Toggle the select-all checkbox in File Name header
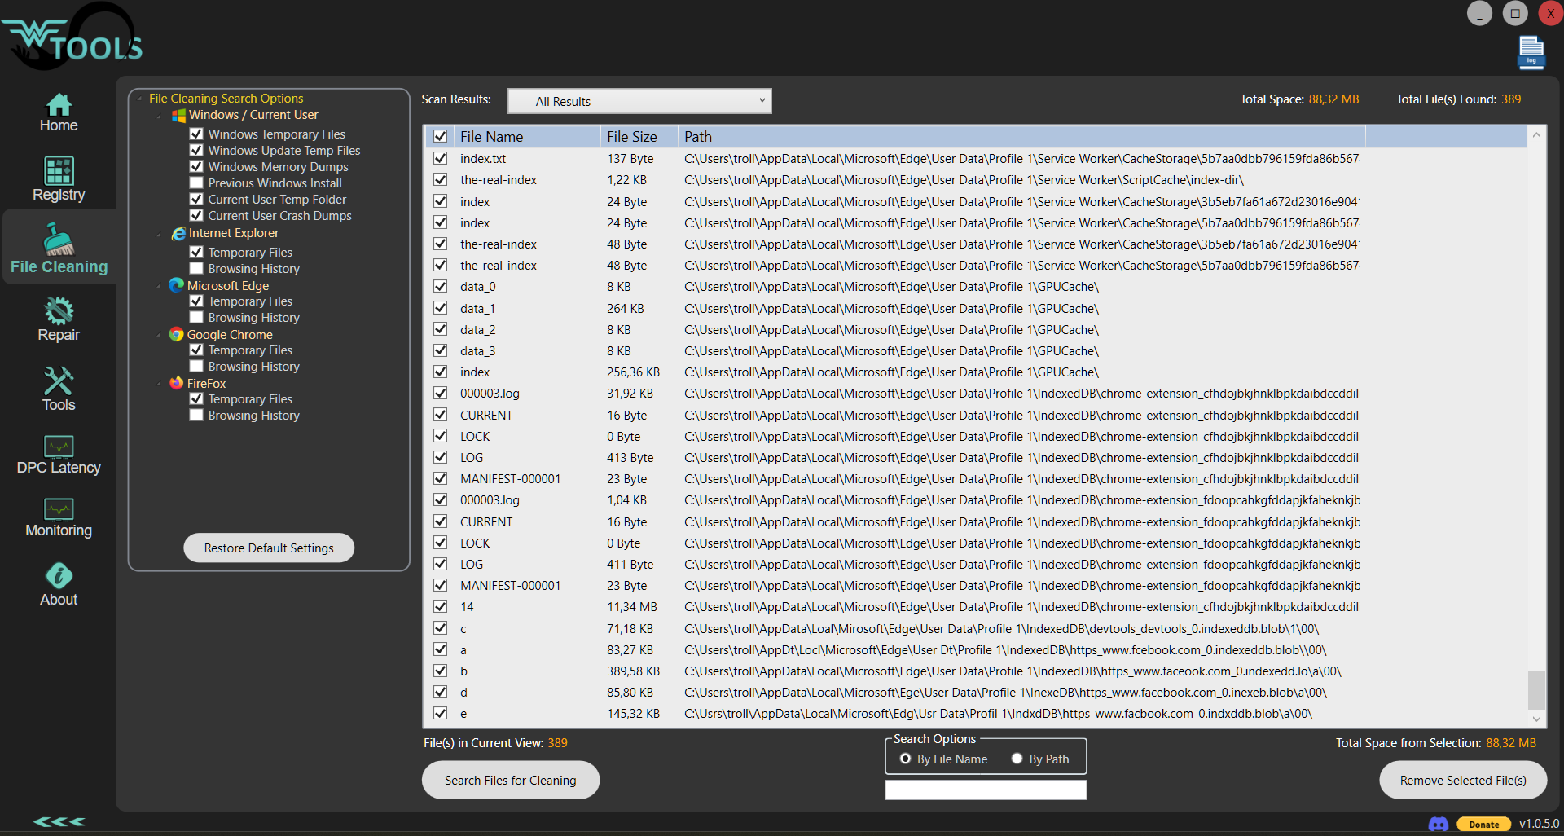The height and width of the screenshot is (836, 1564). [x=441, y=136]
